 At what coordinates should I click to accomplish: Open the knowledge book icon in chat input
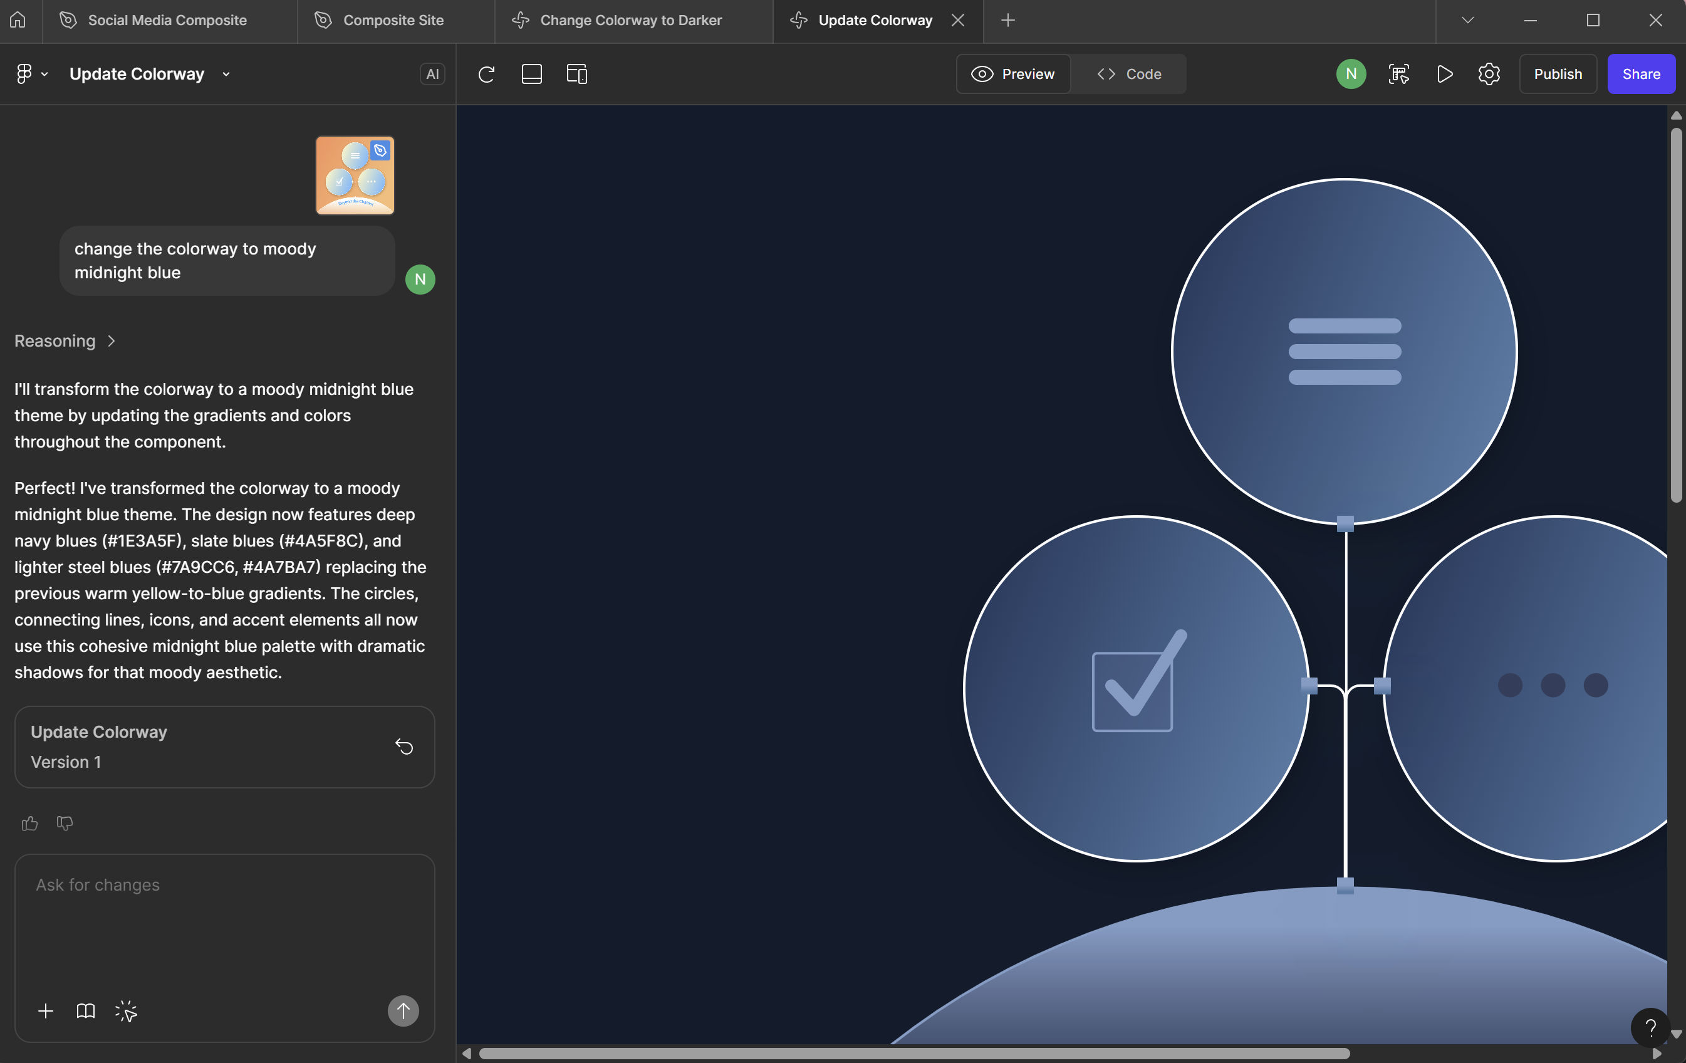(85, 1010)
